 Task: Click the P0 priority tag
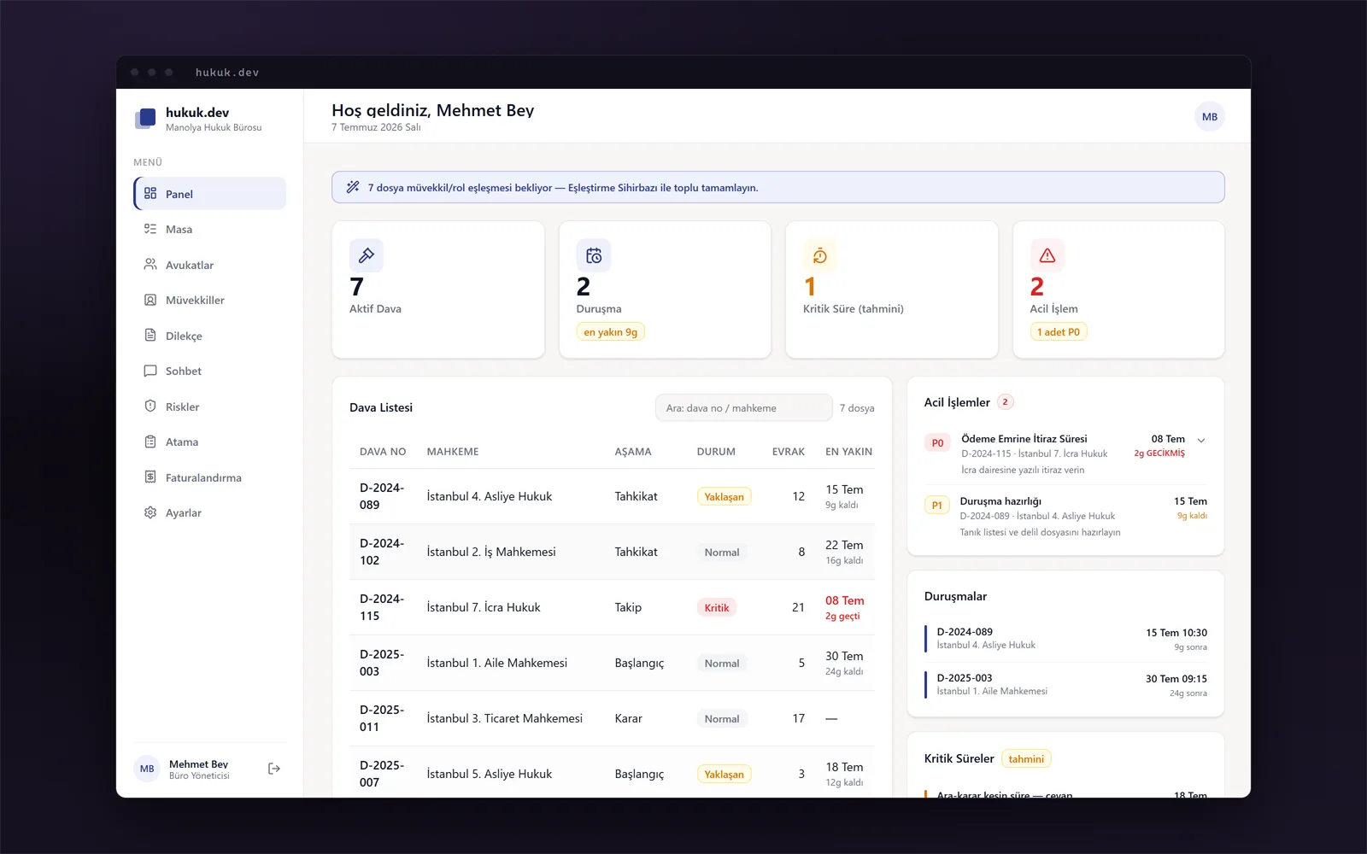coord(937,443)
